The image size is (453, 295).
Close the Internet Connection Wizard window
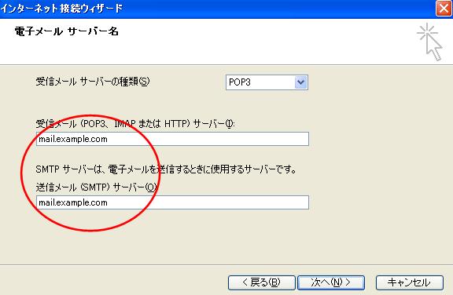444,9
